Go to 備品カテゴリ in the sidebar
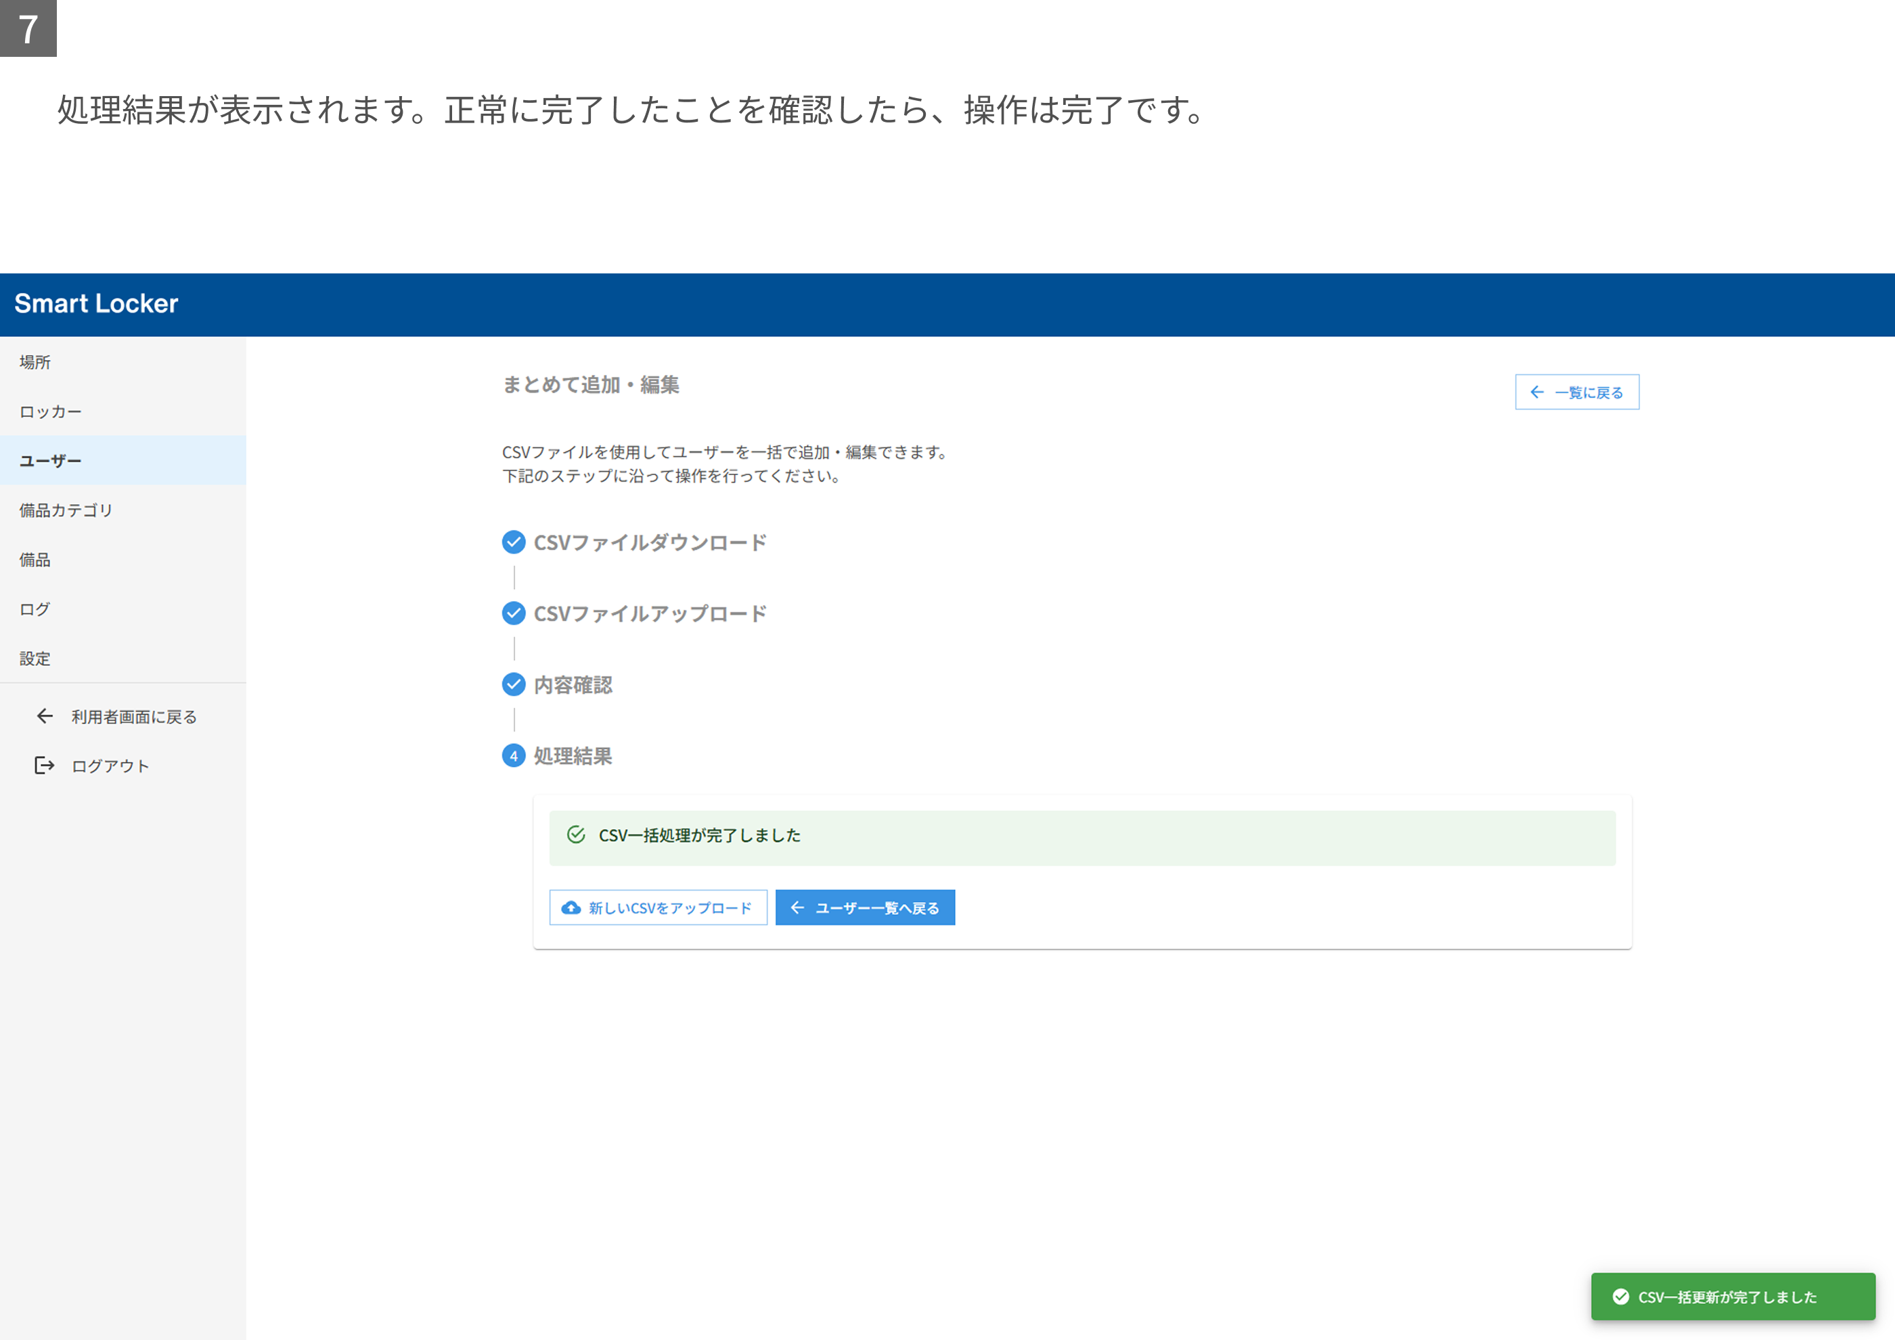The width and height of the screenshot is (1895, 1340). [123, 510]
